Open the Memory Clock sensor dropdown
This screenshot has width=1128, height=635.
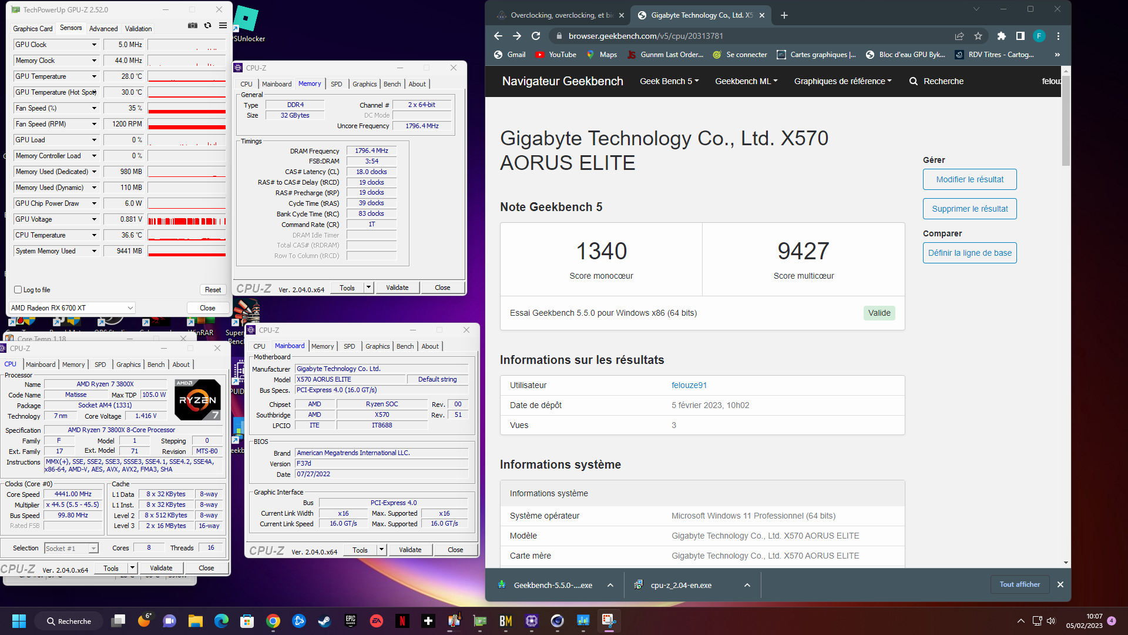pos(94,61)
